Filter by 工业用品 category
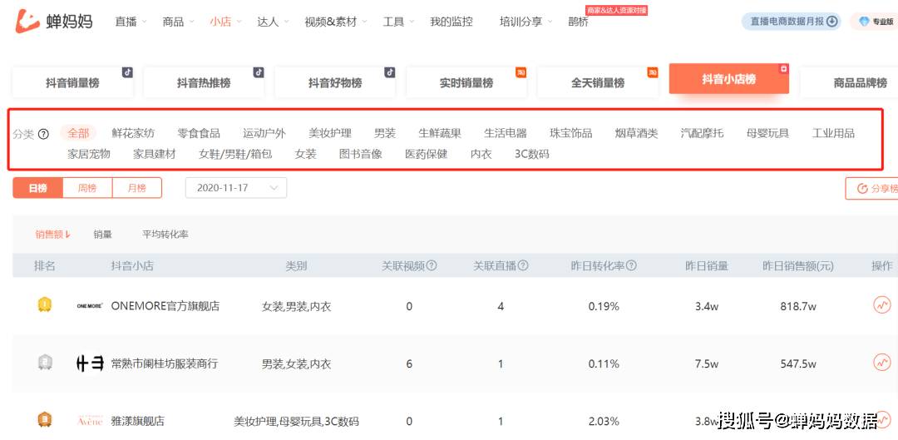898x440 pixels. (x=833, y=133)
